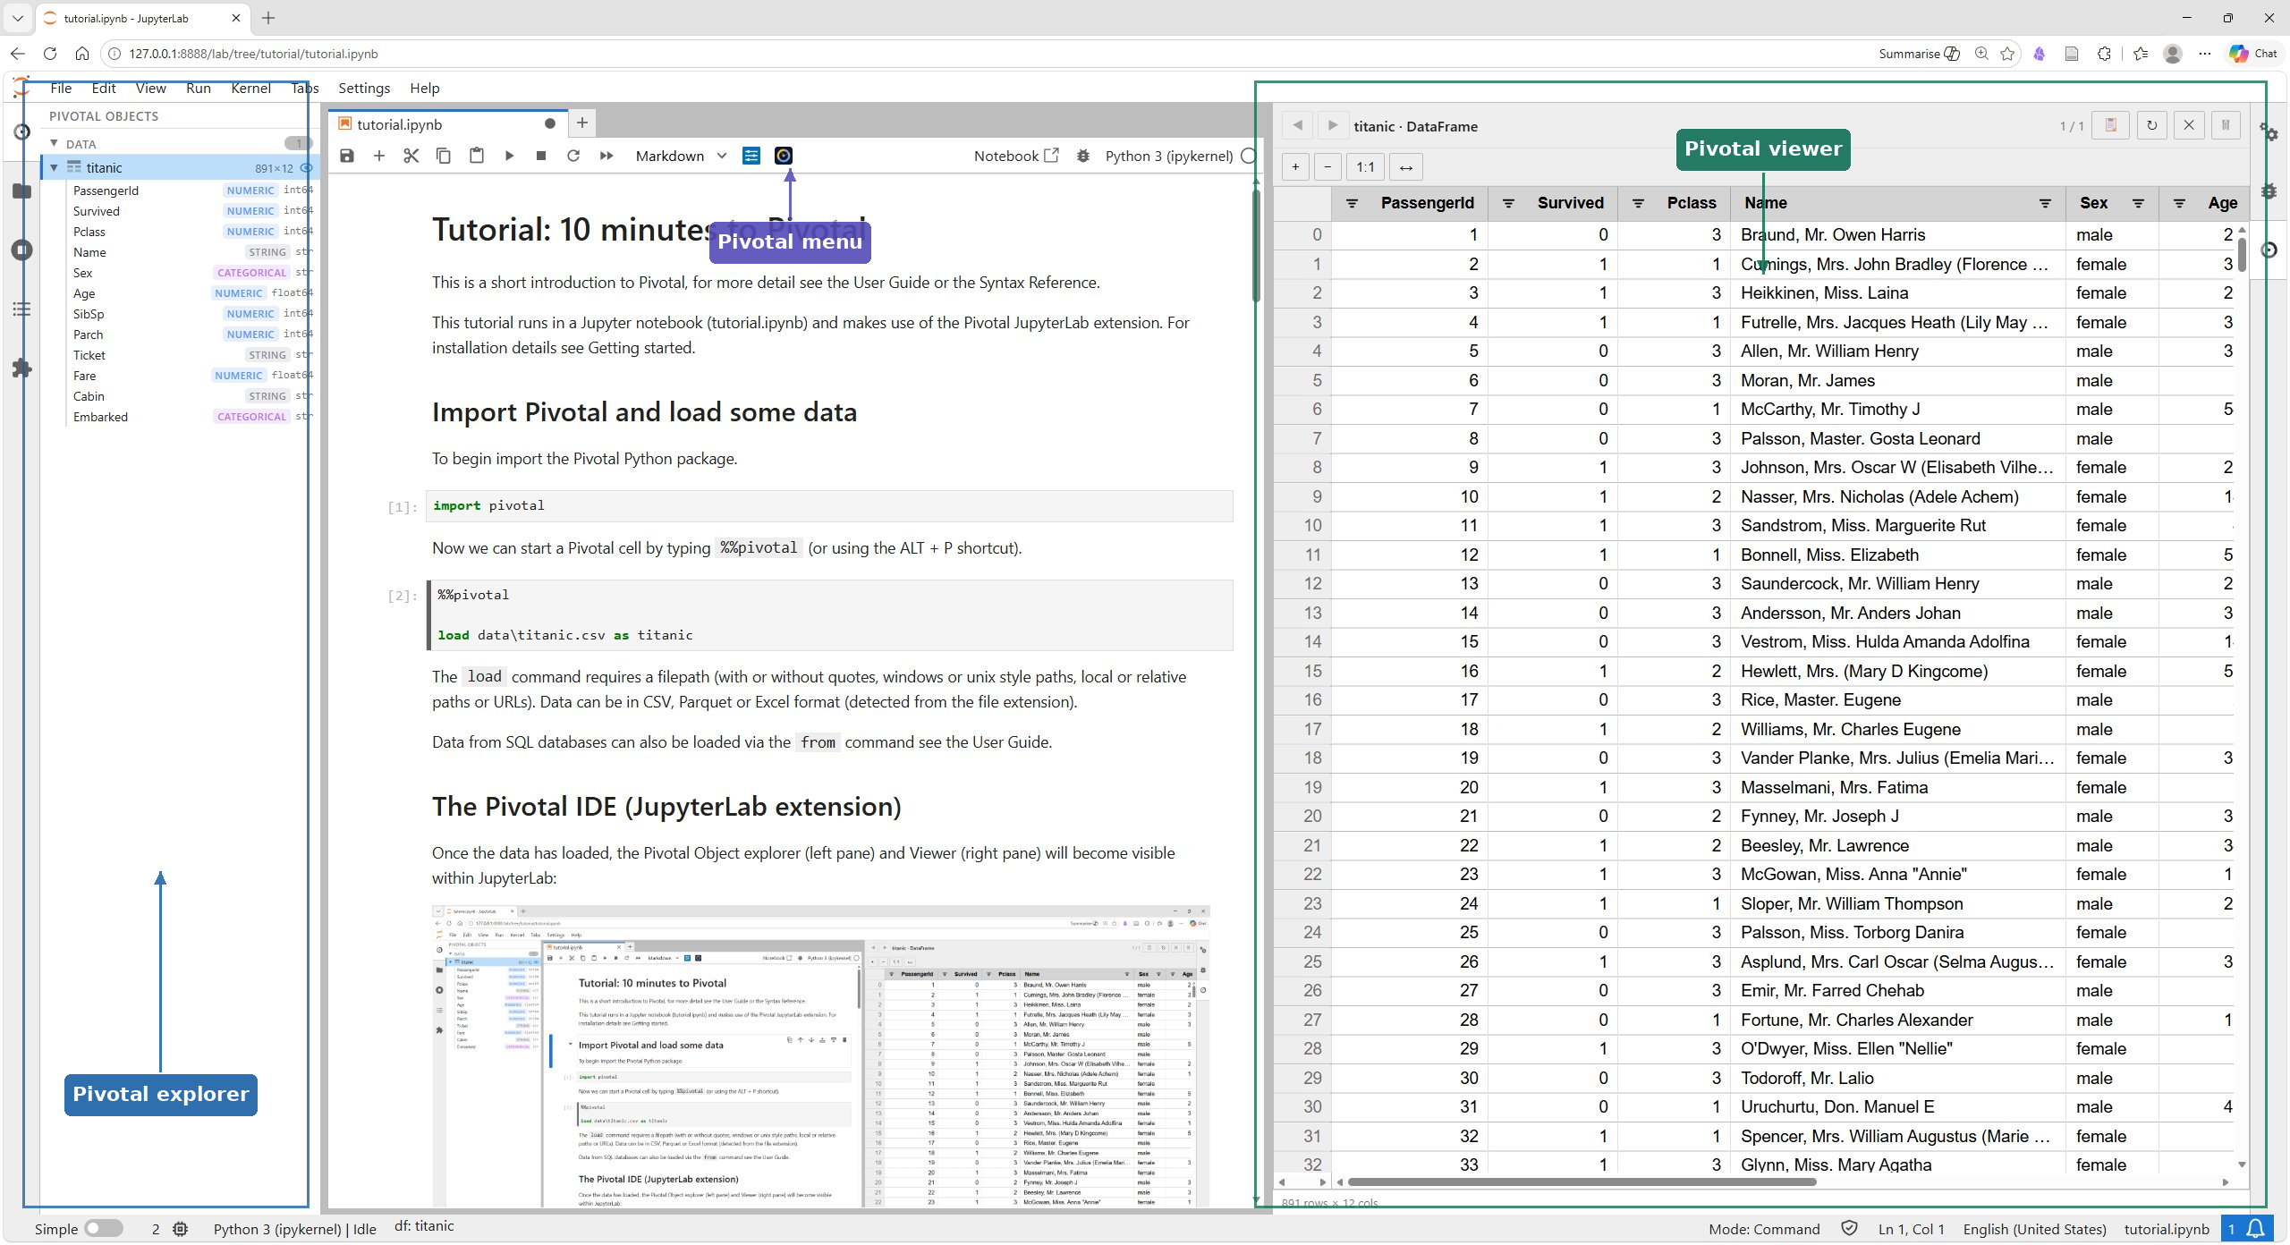Screen dimensions: 2290x1245
Task: Go to previous viewer item arrow
Action: tap(1297, 125)
